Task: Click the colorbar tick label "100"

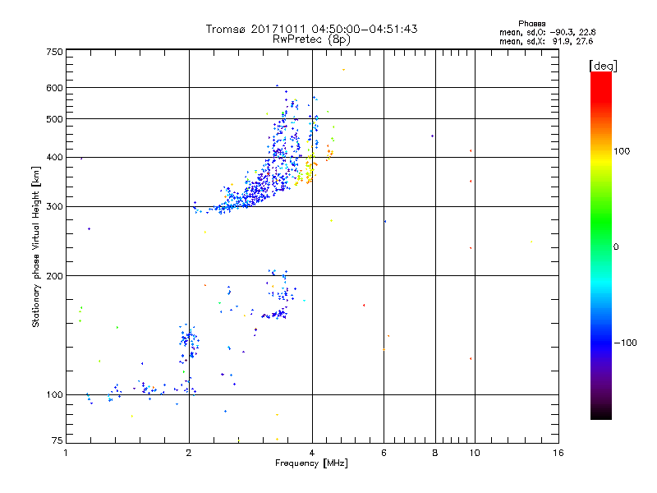Action: tap(622, 151)
